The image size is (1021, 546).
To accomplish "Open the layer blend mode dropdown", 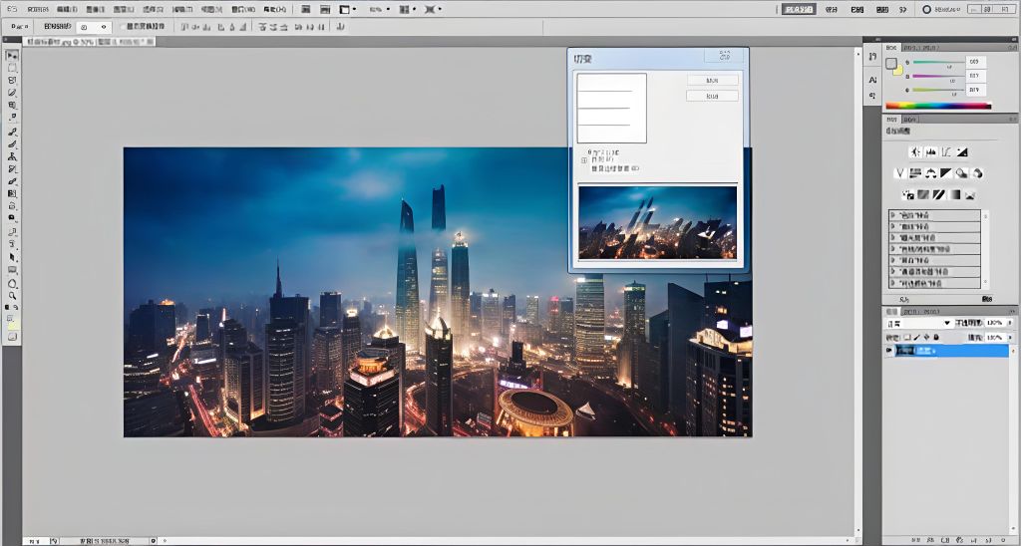I will coord(918,324).
